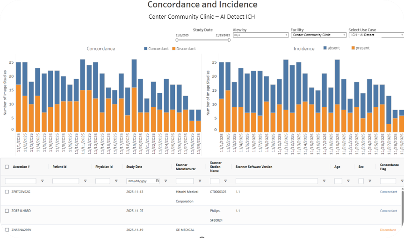This screenshot has width=404, height=238.
Task: Click the Accession # filter funnel icon
Action: click(42, 181)
